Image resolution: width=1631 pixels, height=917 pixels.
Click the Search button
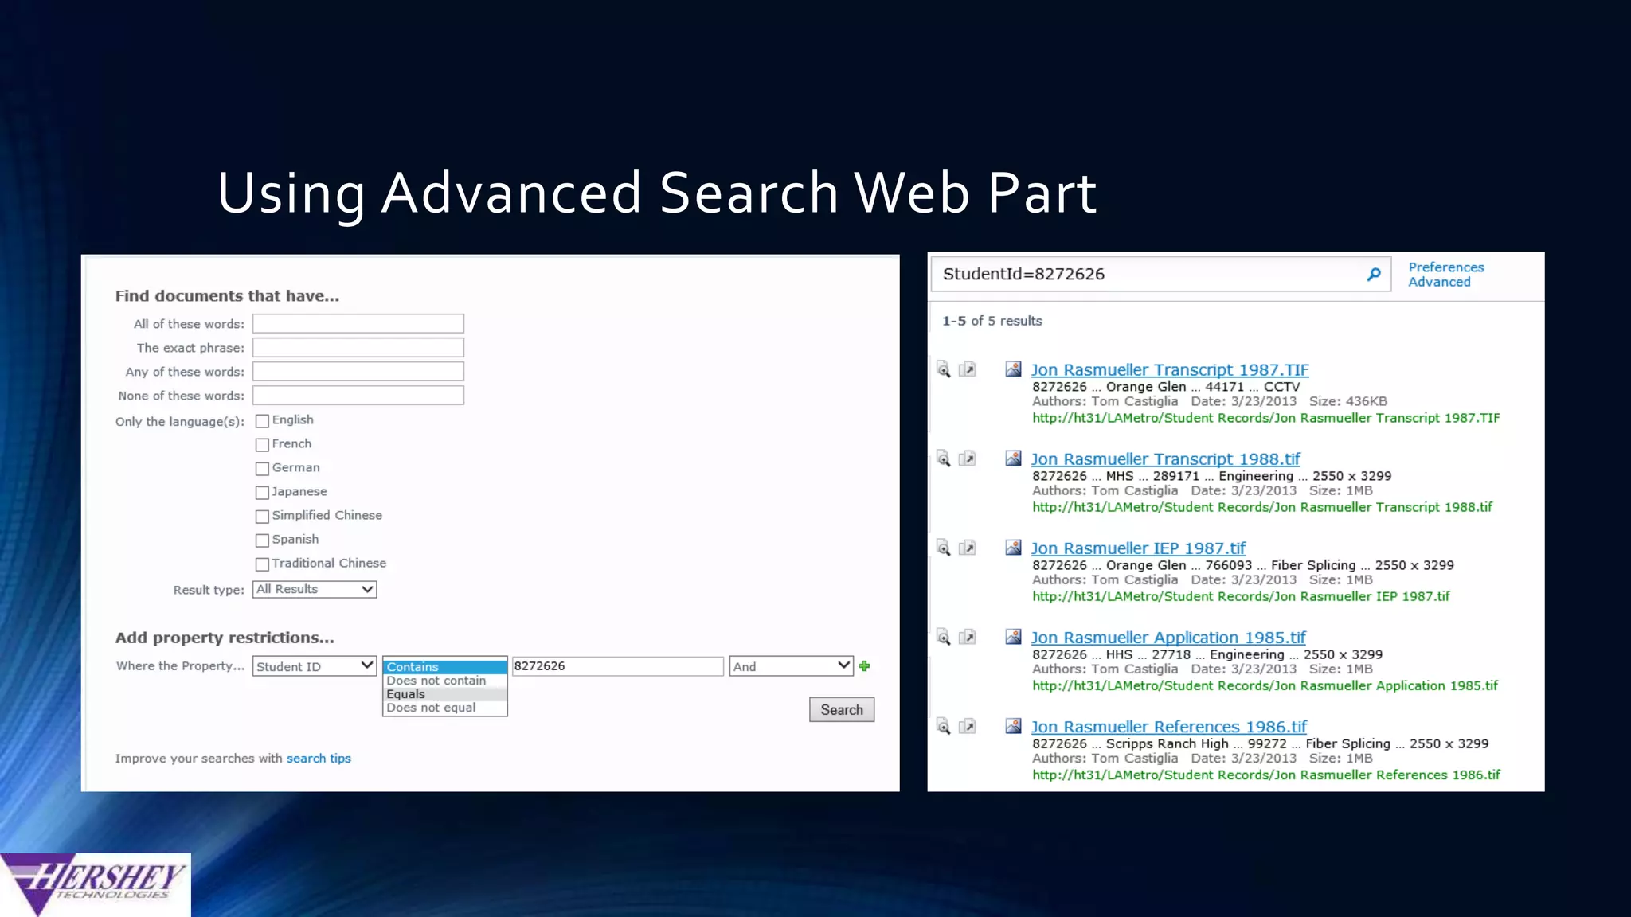click(x=842, y=710)
